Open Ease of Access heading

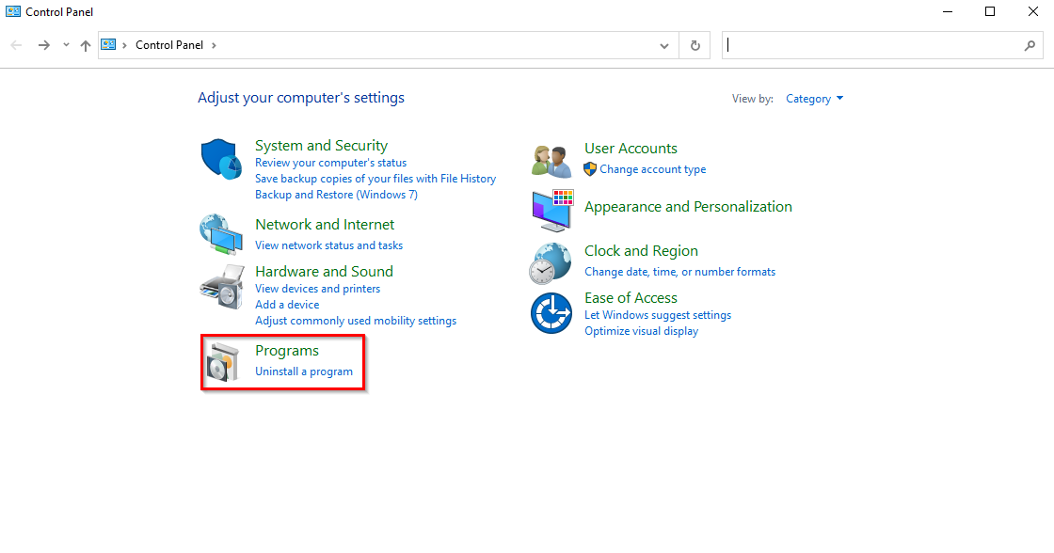tap(631, 298)
